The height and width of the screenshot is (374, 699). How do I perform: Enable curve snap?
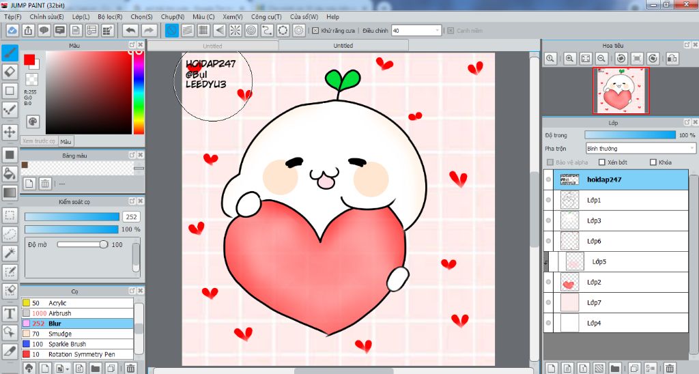tap(267, 30)
